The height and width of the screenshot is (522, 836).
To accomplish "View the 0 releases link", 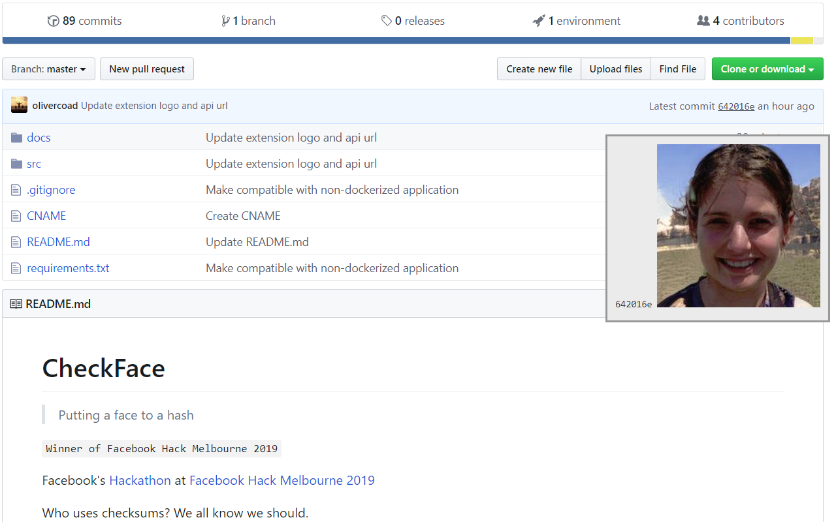I will click(413, 21).
